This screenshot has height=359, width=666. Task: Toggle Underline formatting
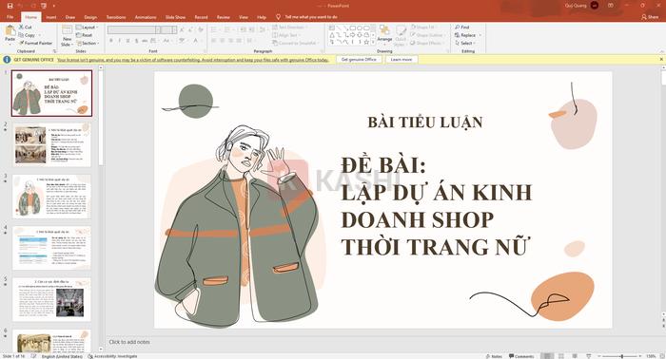[x=127, y=41]
